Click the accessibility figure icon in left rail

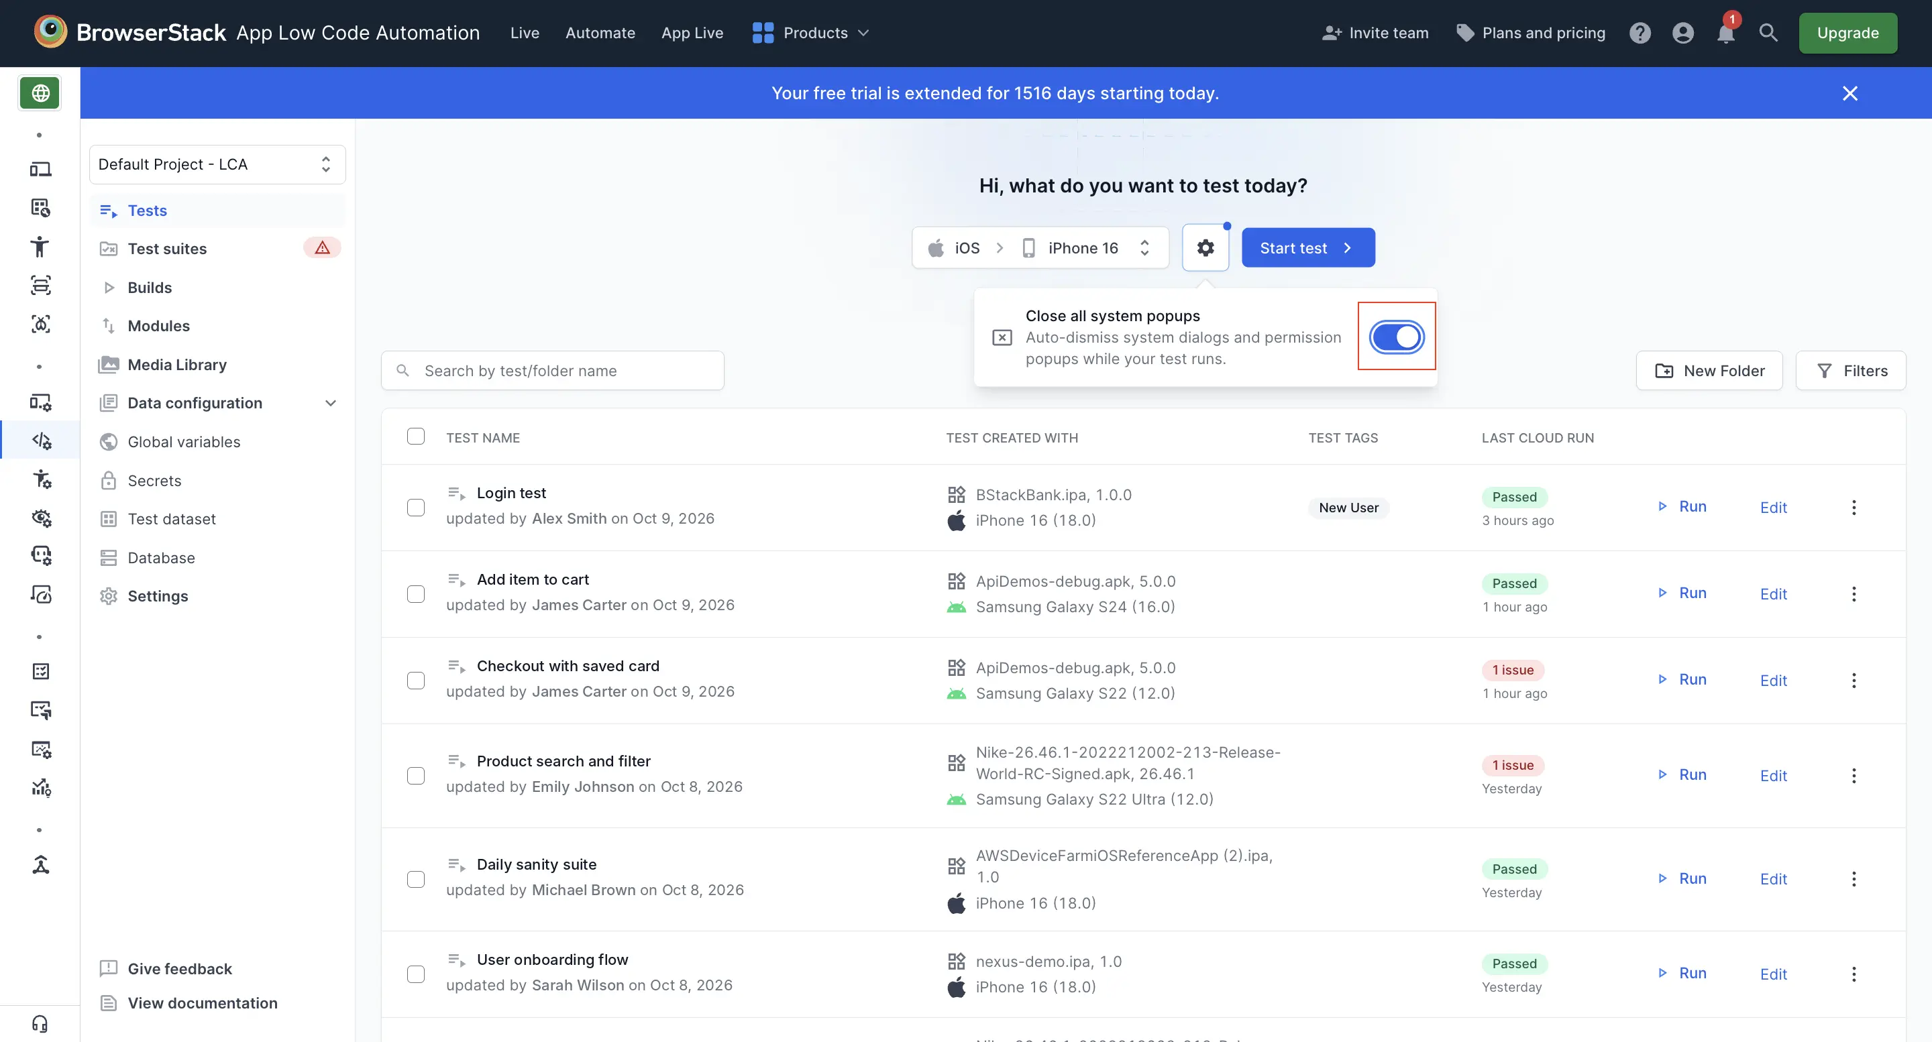(40, 247)
